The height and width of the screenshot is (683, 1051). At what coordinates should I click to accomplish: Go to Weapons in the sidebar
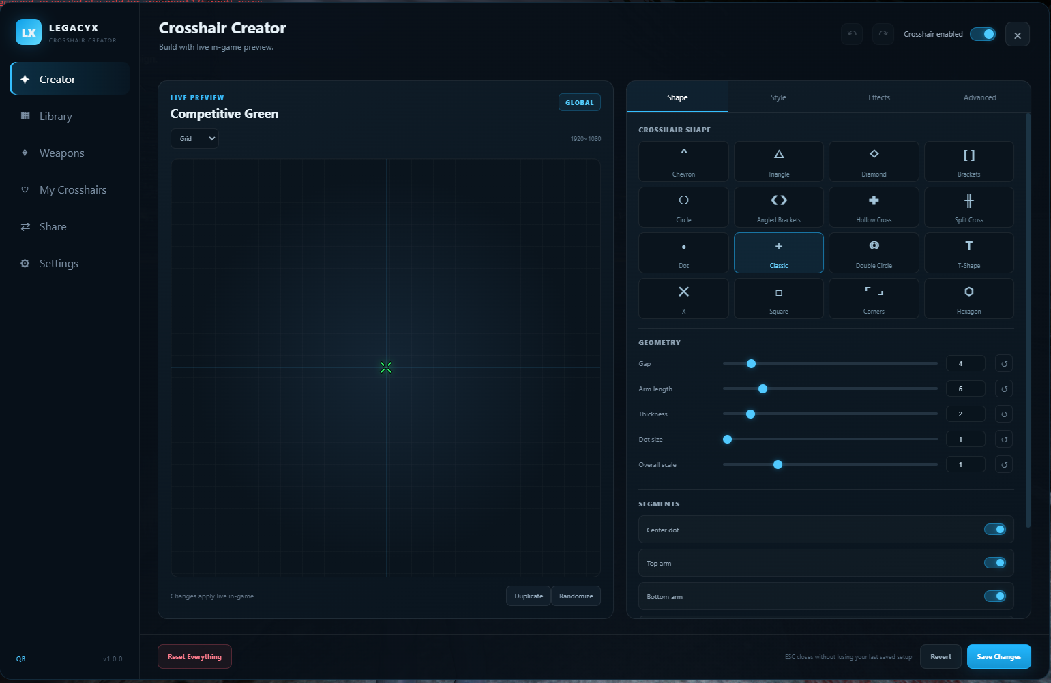(x=70, y=153)
